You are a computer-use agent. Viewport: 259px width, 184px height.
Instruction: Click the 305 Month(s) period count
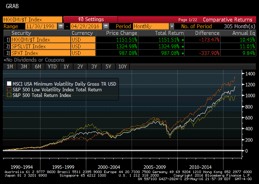(240, 26)
